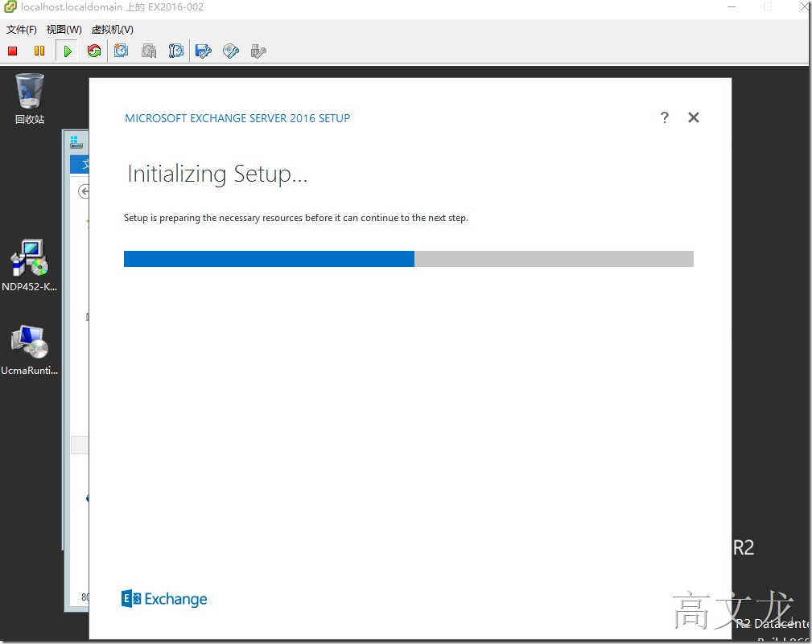Screen dimensions: 812x644
Task: Click the setup initialization progress bar
Action: point(409,259)
